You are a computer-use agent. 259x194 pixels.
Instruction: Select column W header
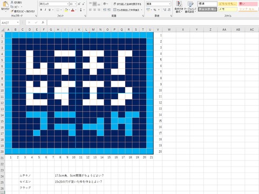tap(169, 30)
